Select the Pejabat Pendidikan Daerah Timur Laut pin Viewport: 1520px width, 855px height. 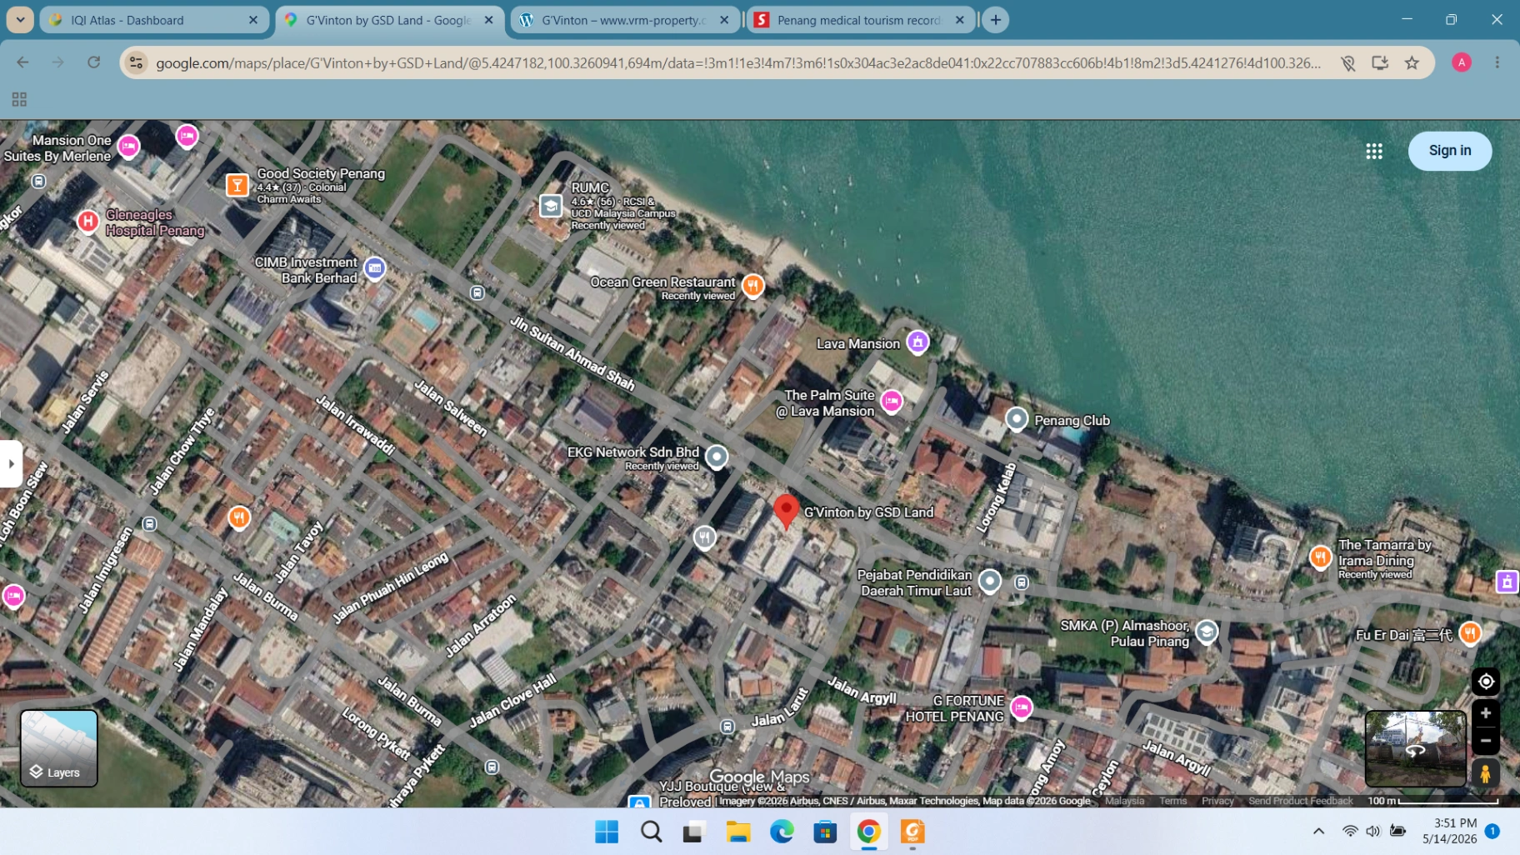point(990,581)
